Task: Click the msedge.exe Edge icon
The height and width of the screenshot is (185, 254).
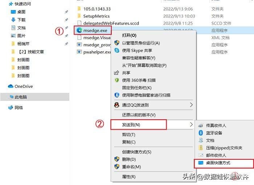Action: point(79,30)
